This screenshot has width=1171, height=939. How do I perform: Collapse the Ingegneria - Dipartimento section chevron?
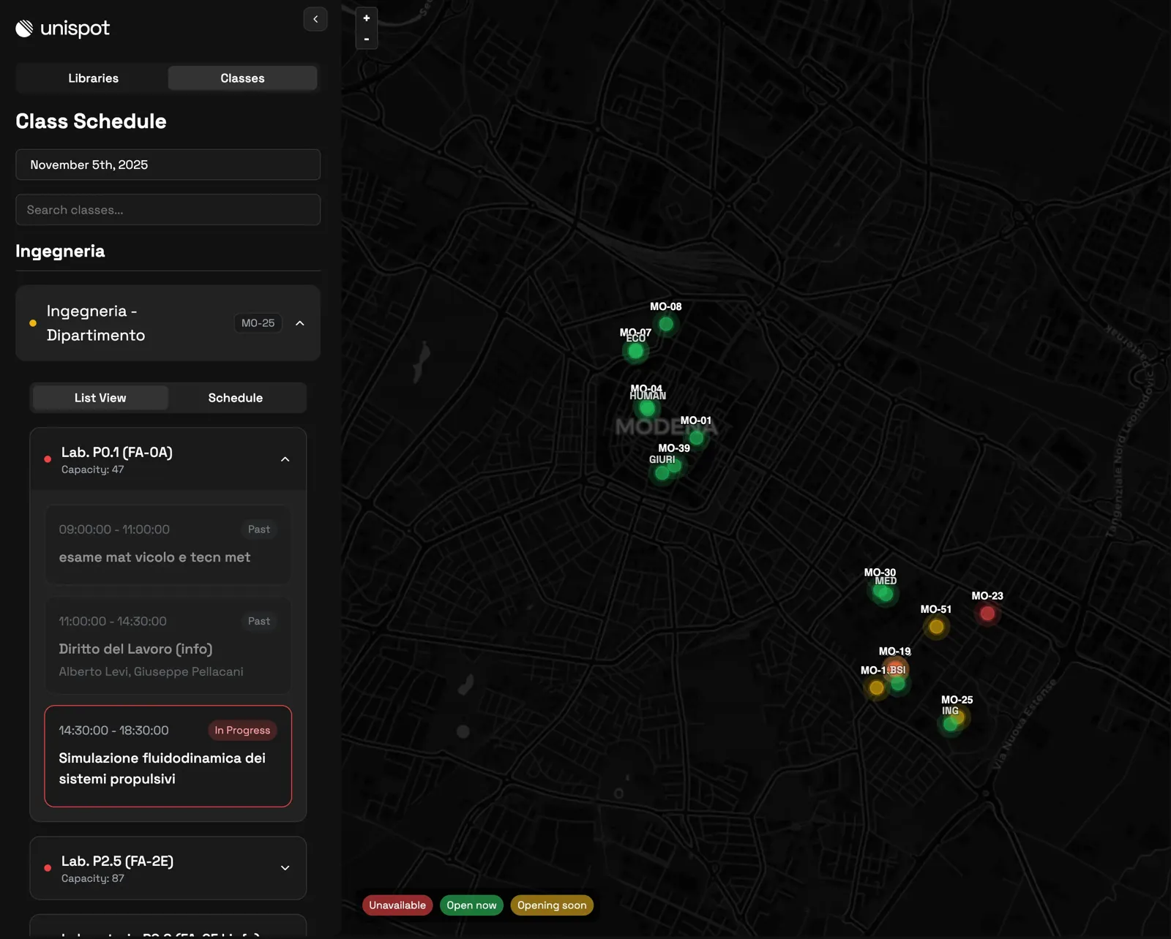pos(300,323)
